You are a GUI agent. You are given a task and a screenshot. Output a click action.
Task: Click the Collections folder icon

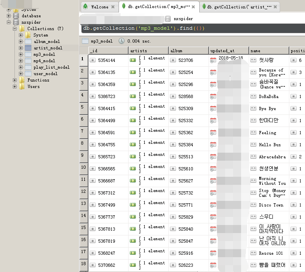[22, 29]
